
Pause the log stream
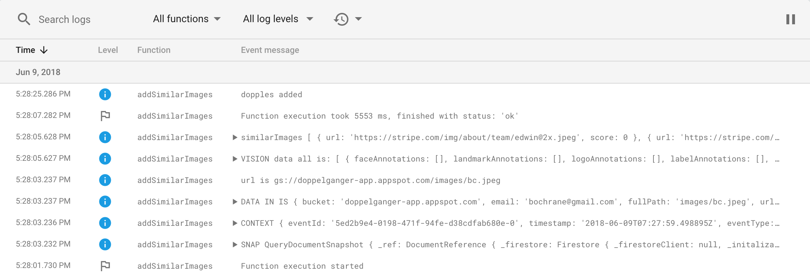click(x=791, y=19)
